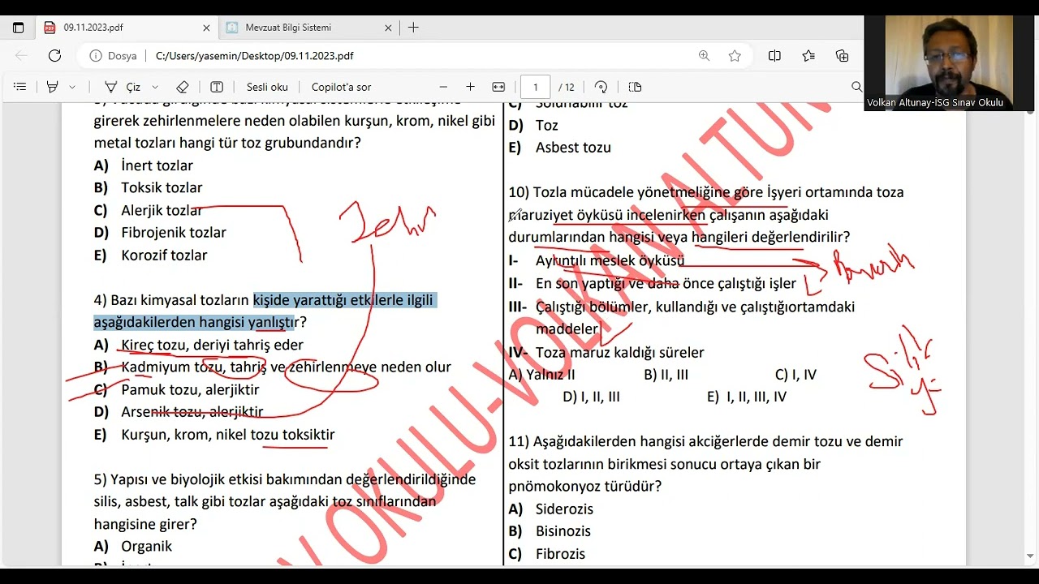Start Sesli oku read aloud
This screenshot has height=584, width=1039.
point(267,87)
